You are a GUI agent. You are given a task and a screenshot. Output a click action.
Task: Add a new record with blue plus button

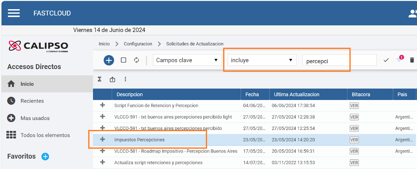pos(109,60)
